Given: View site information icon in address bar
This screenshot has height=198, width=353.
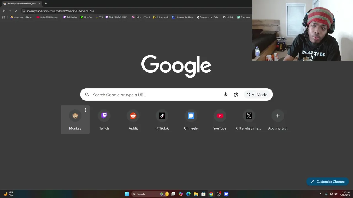Looking at the screenshot, I should point(24,11).
